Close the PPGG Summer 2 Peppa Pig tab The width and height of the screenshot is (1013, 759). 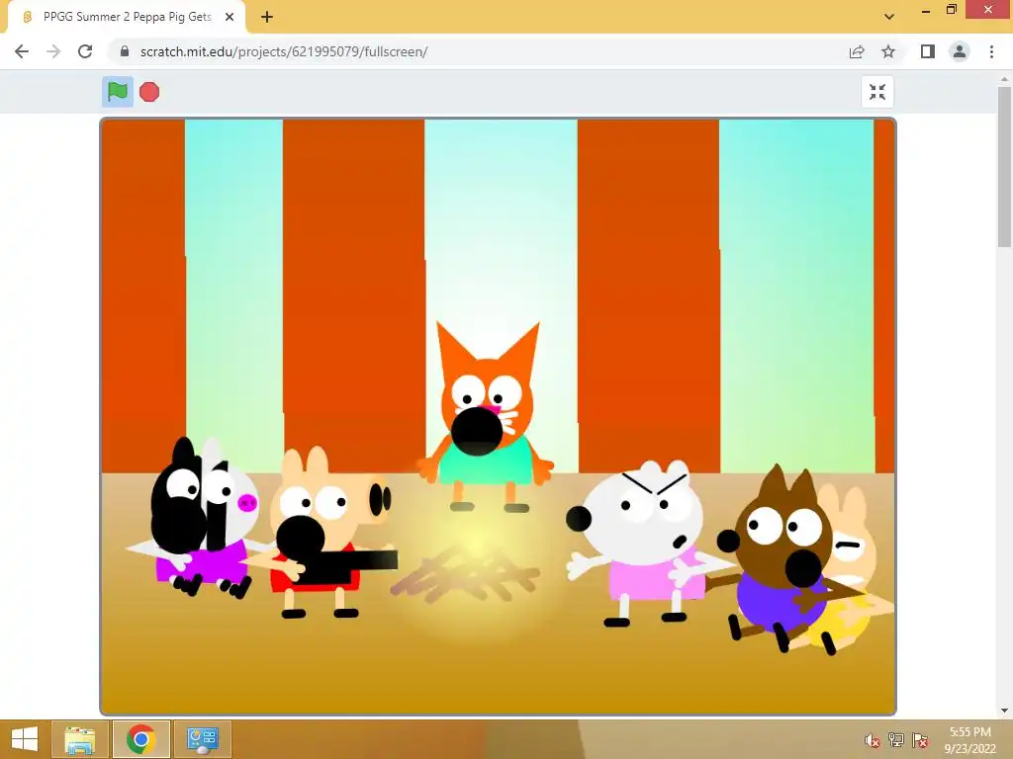(x=230, y=17)
